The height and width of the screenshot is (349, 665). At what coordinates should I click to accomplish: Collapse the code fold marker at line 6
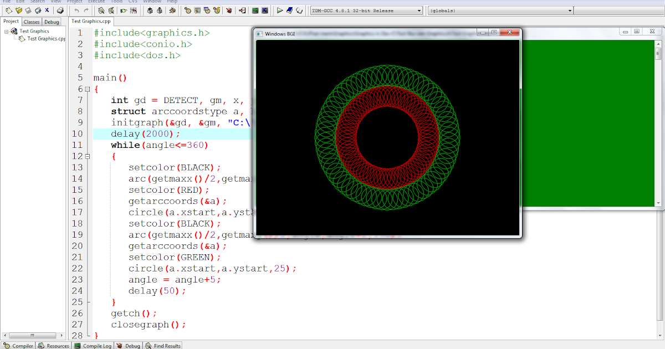point(88,89)
